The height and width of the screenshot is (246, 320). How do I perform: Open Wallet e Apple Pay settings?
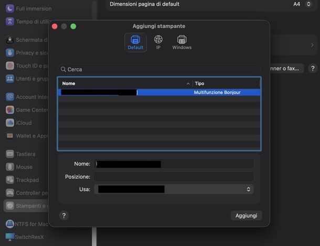tap(27, 136)
